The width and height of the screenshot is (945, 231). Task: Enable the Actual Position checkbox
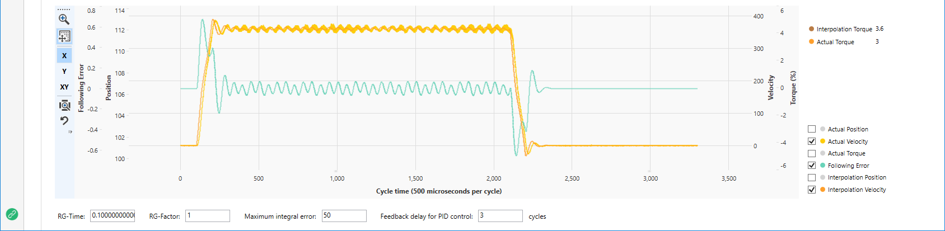[x=812, y=129]
